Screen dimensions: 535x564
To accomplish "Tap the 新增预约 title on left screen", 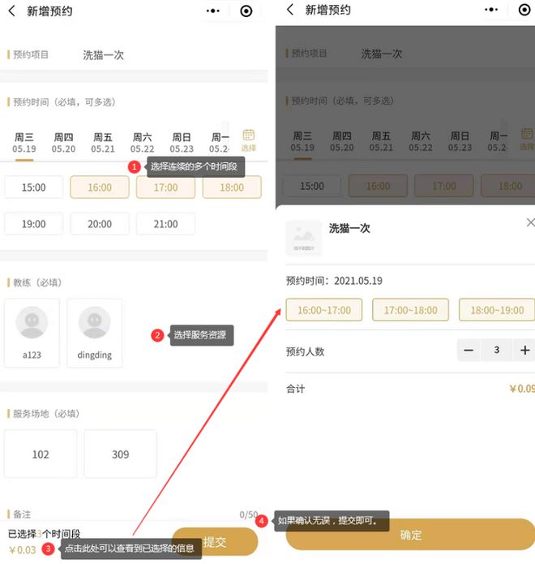I will point(49,11).
